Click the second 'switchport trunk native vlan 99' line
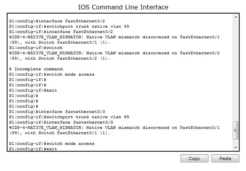The height and width of the screenshot is (171, 246). tap(69, 117)
